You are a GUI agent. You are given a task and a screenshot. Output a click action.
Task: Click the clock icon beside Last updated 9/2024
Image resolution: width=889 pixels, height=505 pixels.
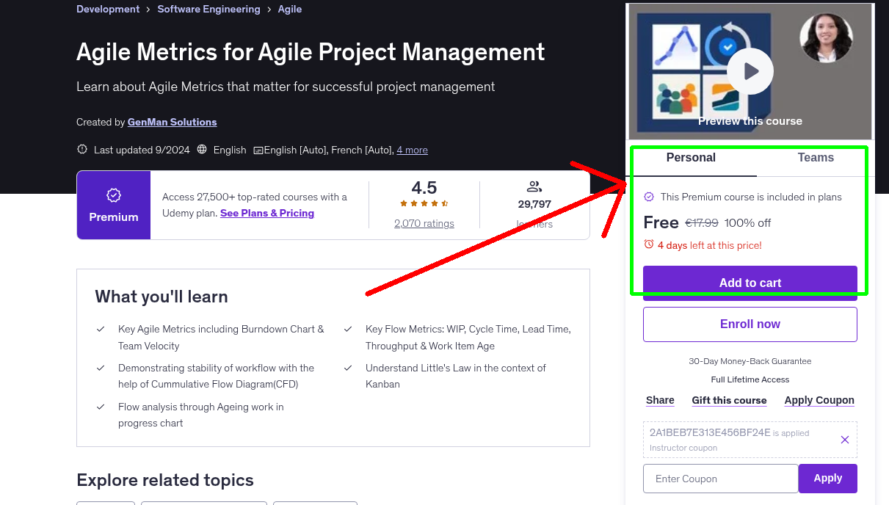(x=81, y=149)
